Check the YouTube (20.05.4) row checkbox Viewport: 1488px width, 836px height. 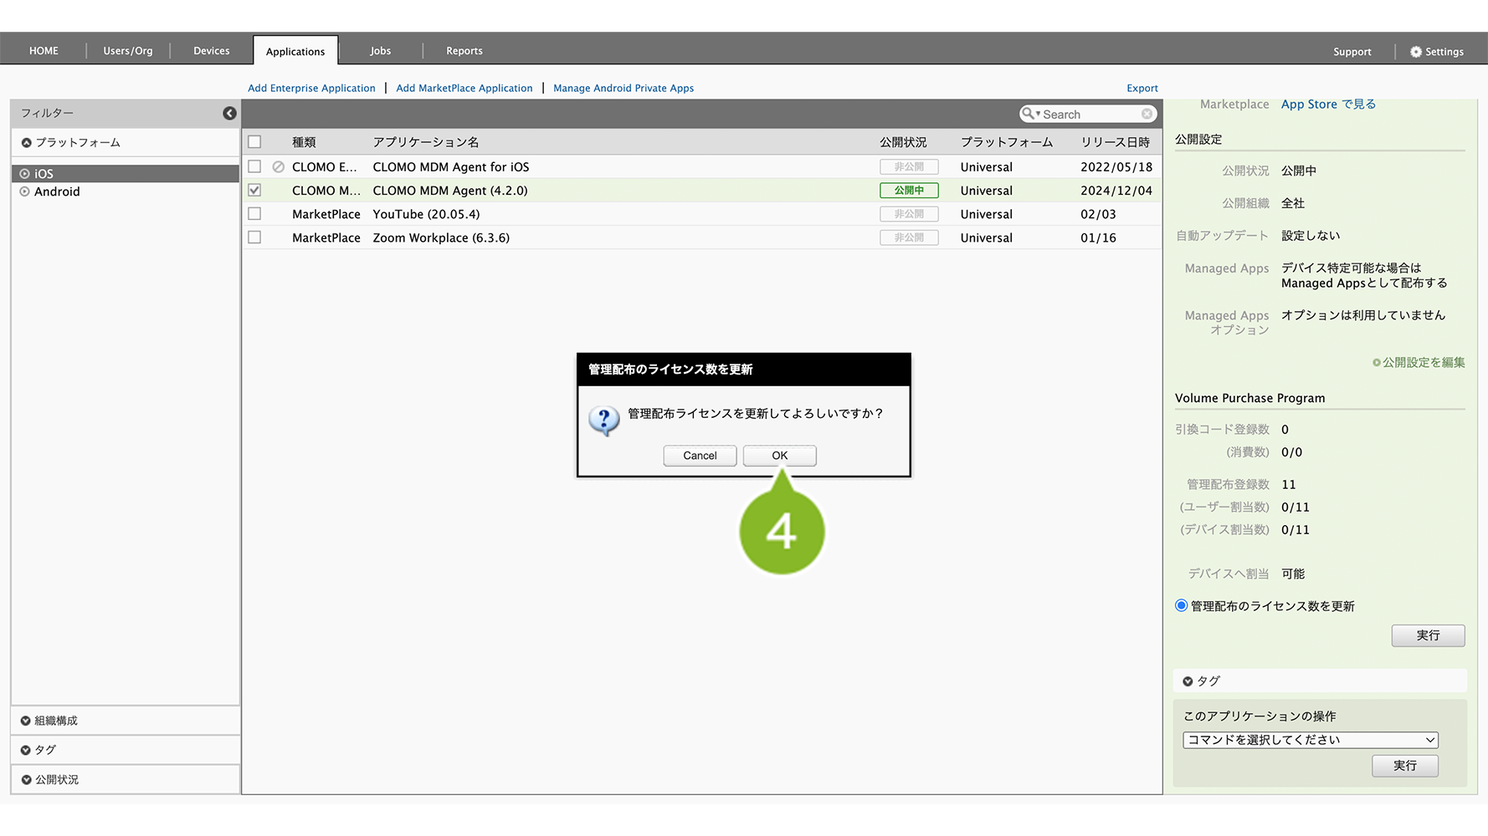[254, 214]
